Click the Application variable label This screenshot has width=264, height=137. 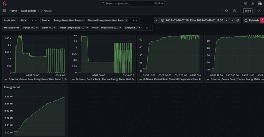pyautogui.click(x=10, y=20)
